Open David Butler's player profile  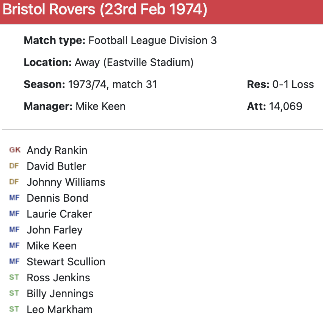56,166
